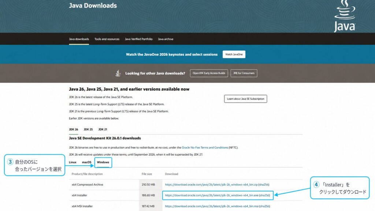
Task: Download the jdk-26_windows-x64_bin.exe installer link
Action: (x=212, y=196)
